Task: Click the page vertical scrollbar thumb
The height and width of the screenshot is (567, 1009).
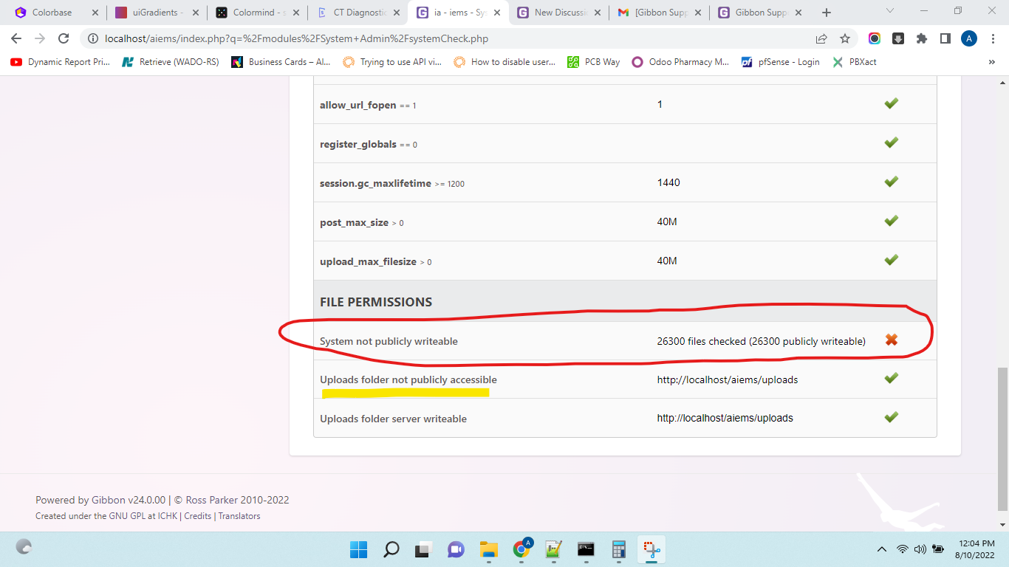Action: coord(1002,439)
